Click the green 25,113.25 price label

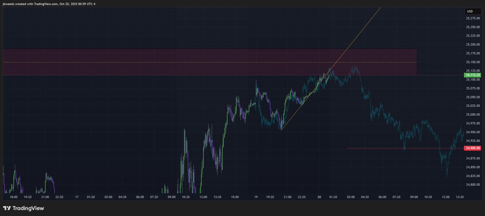pos(472,75)
